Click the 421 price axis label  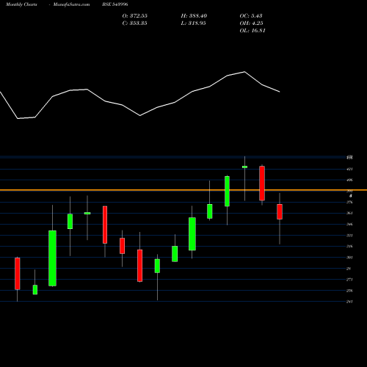(349, 169)
